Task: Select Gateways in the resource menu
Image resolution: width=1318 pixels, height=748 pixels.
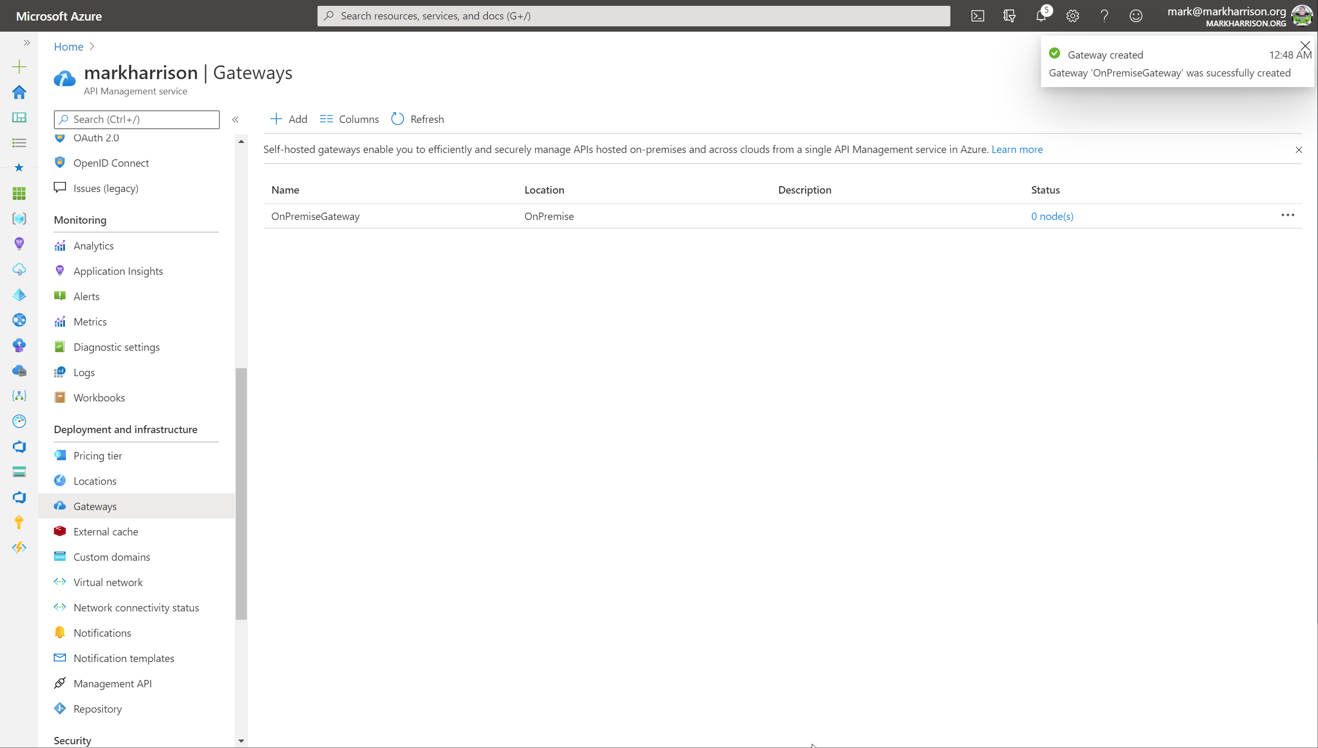Action: coord(136,506)
